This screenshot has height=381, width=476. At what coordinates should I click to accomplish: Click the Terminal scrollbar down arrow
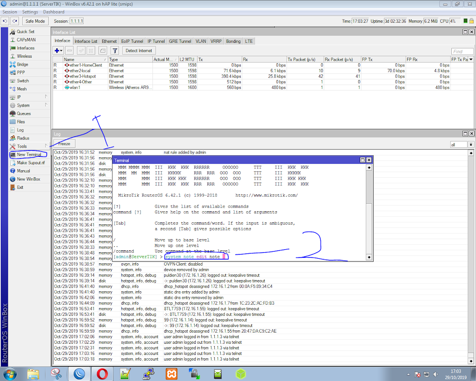coord(369,258)
